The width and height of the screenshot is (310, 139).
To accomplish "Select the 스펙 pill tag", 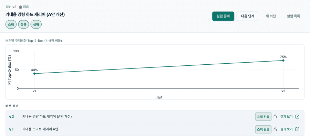I will [x=11, y=25].
